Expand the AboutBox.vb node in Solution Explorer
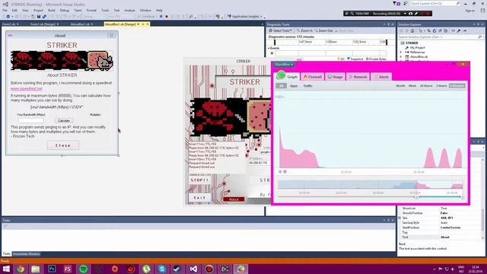 pyautogui.click(x=401, y=57)
